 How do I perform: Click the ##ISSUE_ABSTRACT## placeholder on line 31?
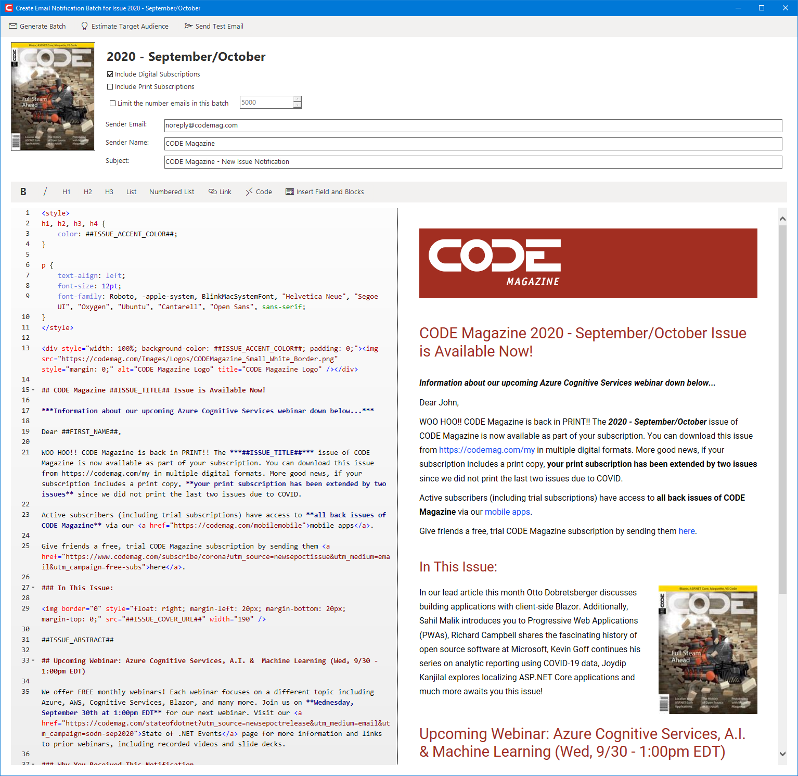[x=78, y=640]
